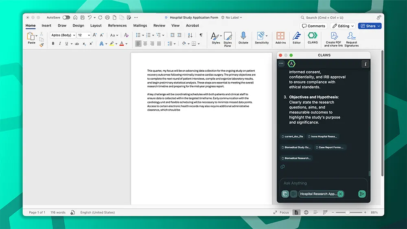Copy the CLAWS response
Viewport: 407px width, 229px height.
pyautogui.click(x=283, y=167)
